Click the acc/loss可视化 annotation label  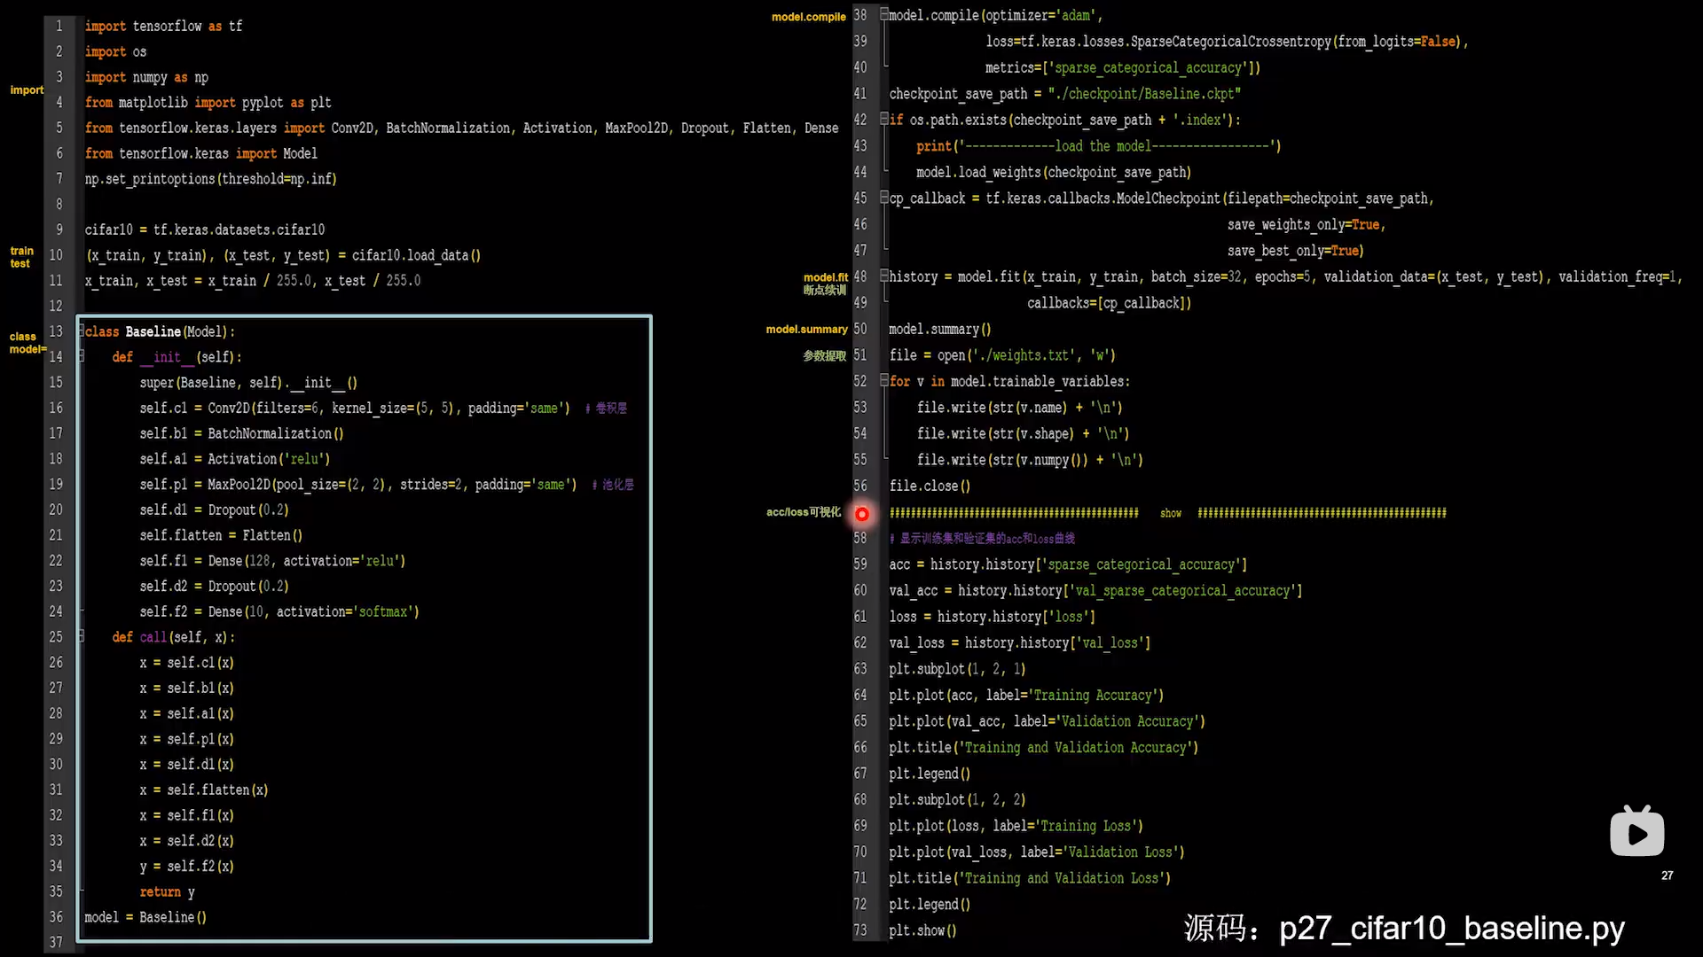tap(803, 512)
